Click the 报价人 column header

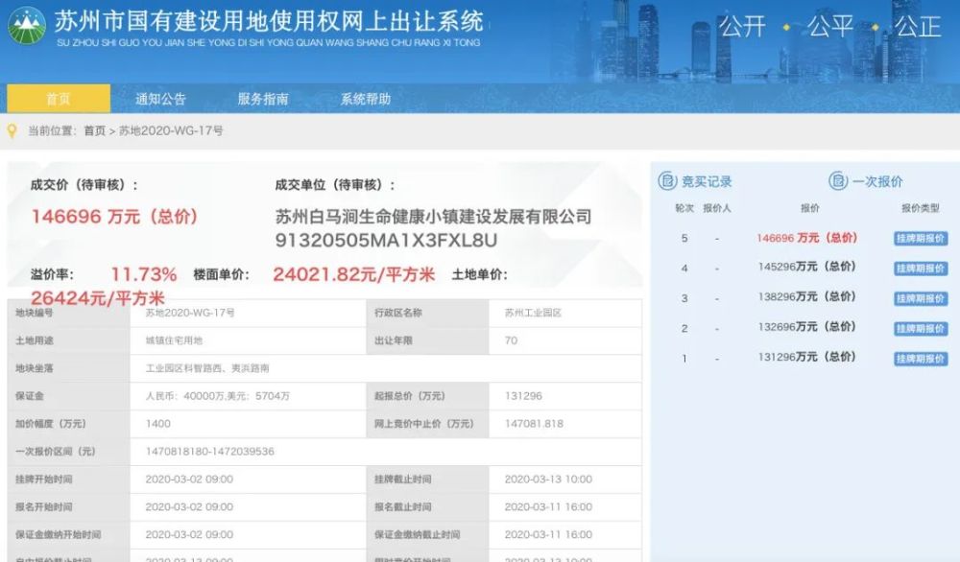[717, 208]
